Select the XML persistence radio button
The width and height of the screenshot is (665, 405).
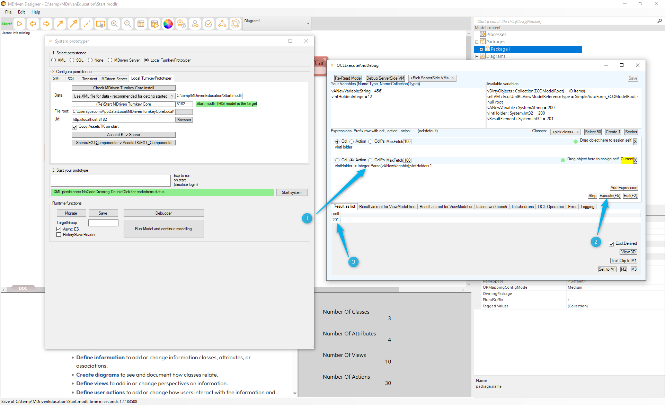point(54,60)
